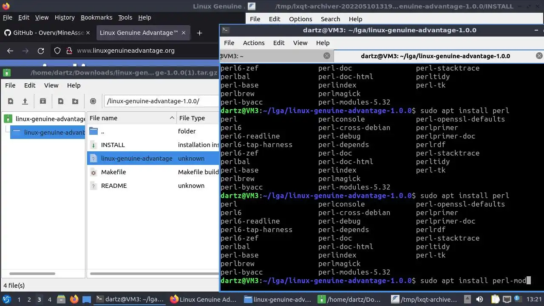Launch the file manager icon in panel
The image size is (544, 306).
[61, 299]
